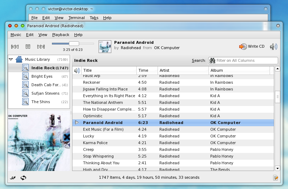
Task: Click the edit note icon in status bar
Action: pyautogui.click(x=276, y=178)
